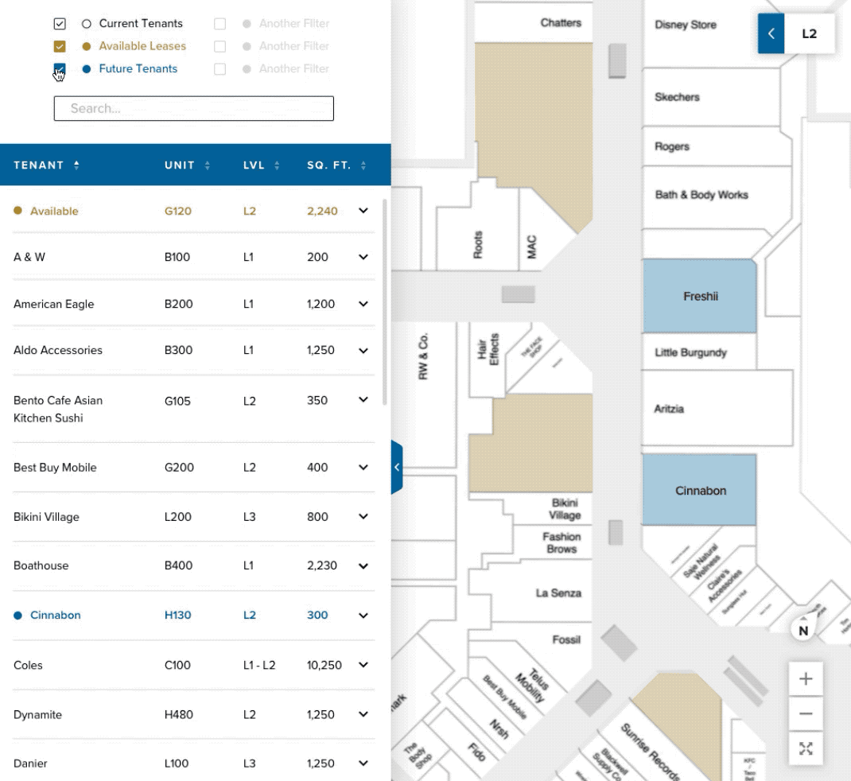Tick second Another Filter checkbox
This screenshot has width=851, height=781.
[x=220, y=47]
